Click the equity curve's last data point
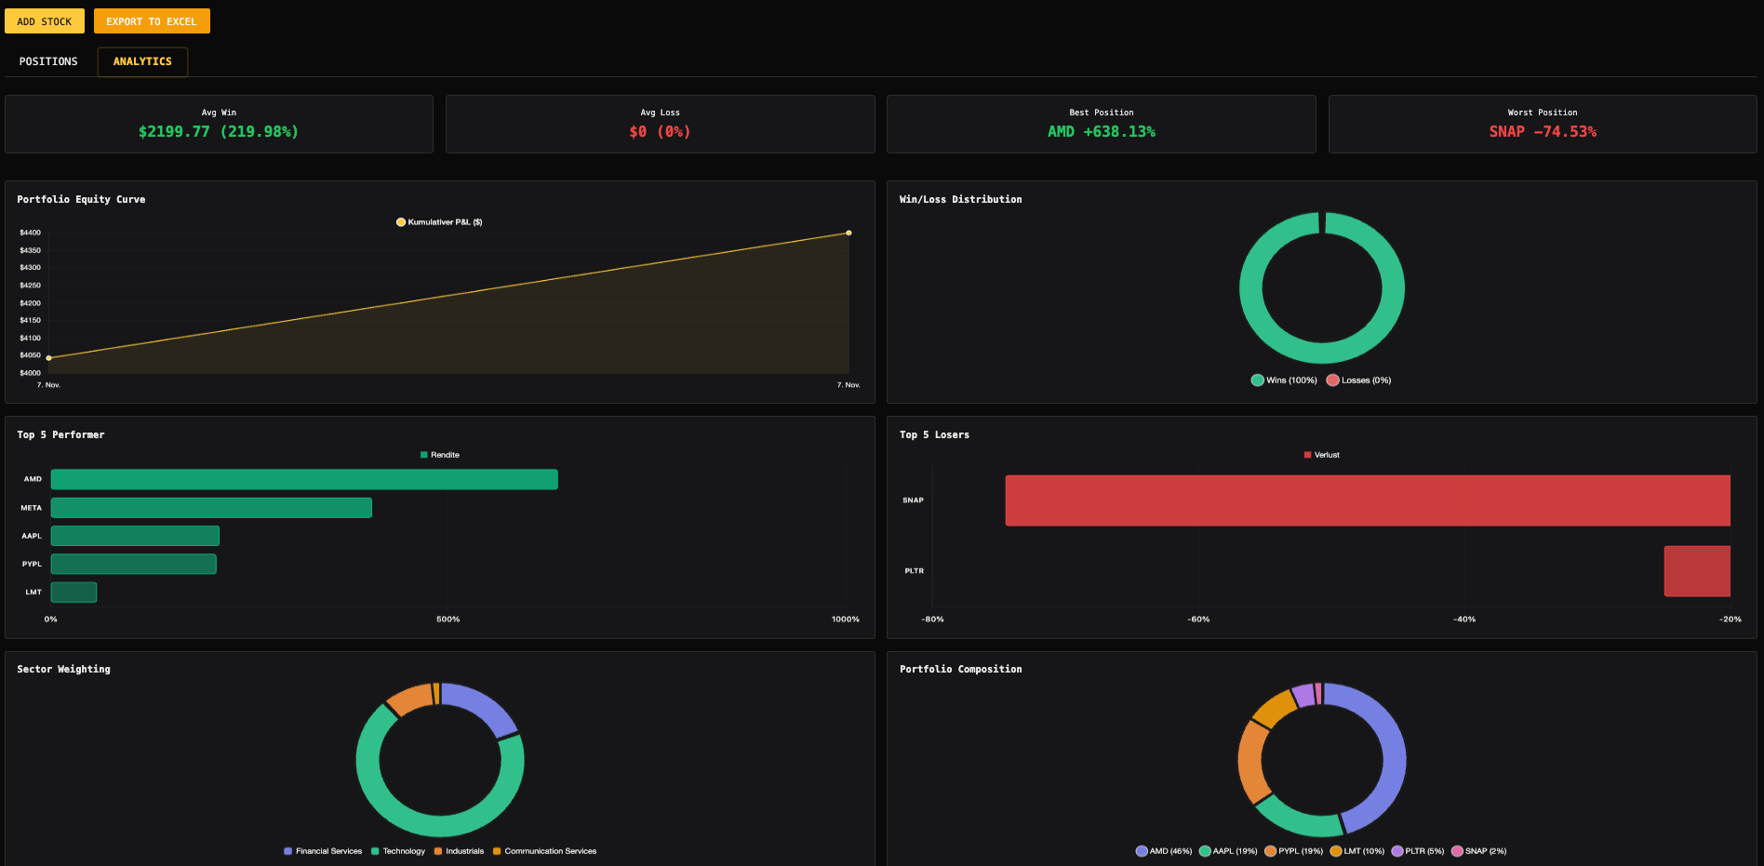This screenshot has height=866, width=1764. pyautogui.click(x=848, y=233)
